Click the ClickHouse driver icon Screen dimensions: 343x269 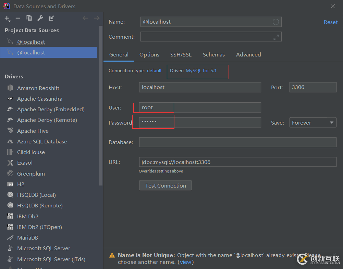click(10, 152)
